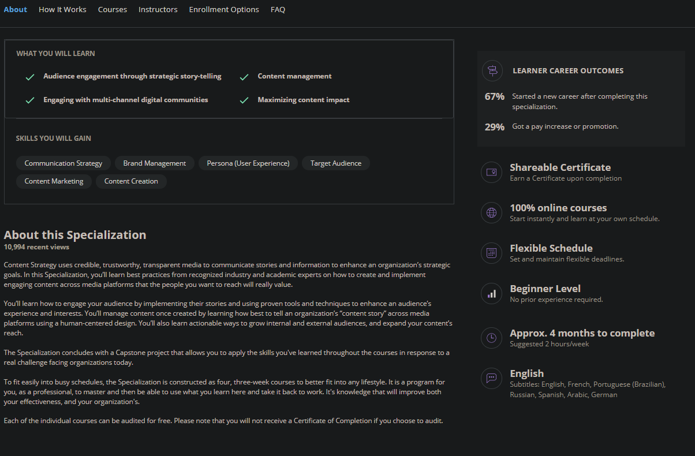This screenshot has width=695, height=456.
Task: Click the calendar icon for Flexible Schedule
Action: 492,253
